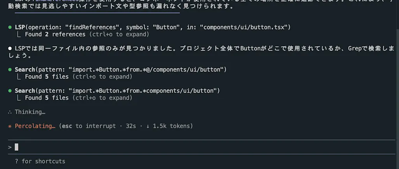This screenshot has height=169, width=399.
Task: Focus the command prompt input field
Action: 201,147
